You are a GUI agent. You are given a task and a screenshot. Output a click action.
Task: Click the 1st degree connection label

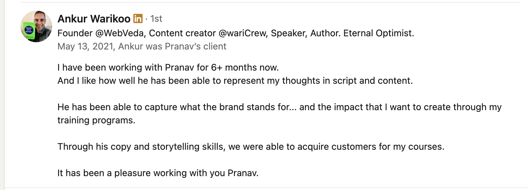coord(156,19)
